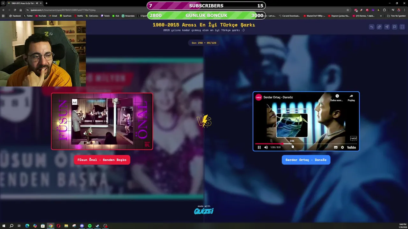Click the browser home icon
Viewport: 408px width, 229px height.
pyautogui.click(x=21, y=10)
